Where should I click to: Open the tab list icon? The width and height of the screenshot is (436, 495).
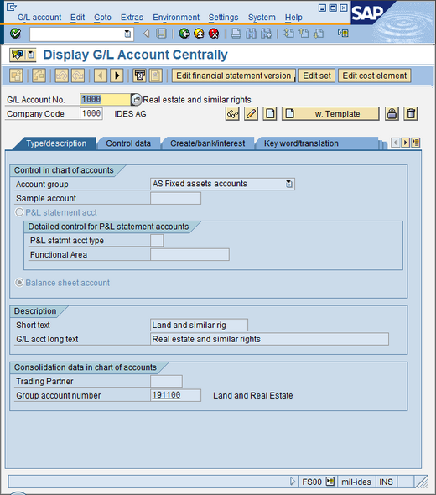pos(416,143)
